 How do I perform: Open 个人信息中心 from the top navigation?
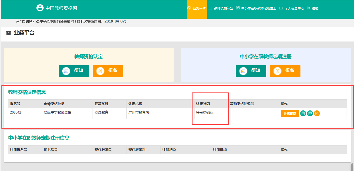(x=292, y=8)
